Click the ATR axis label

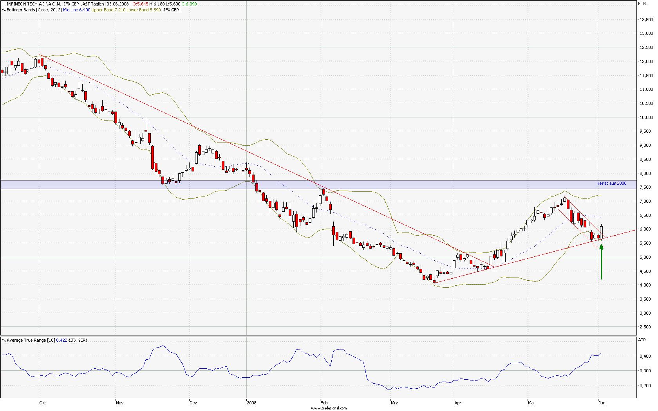[642, 340]
